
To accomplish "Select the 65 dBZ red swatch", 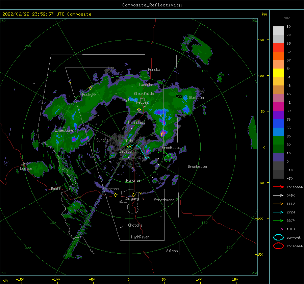I will pos(278,48).
